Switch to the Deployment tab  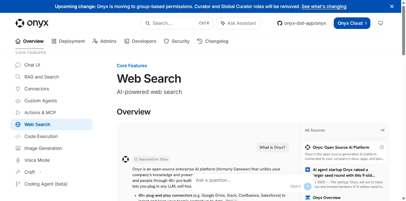point(68,41)
